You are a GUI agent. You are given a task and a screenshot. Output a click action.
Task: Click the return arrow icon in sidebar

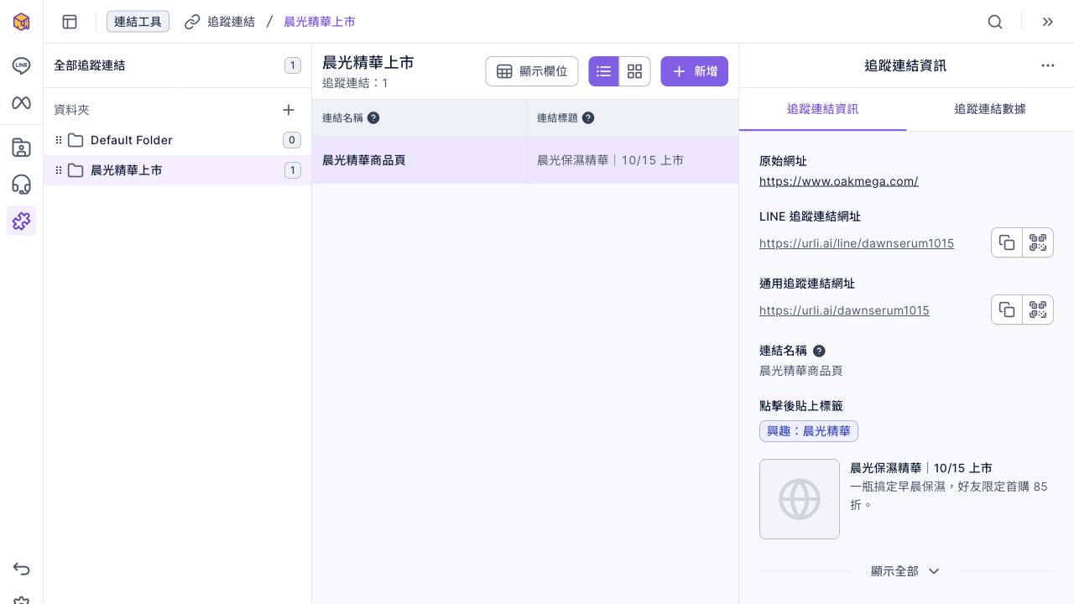coord(21,570)
